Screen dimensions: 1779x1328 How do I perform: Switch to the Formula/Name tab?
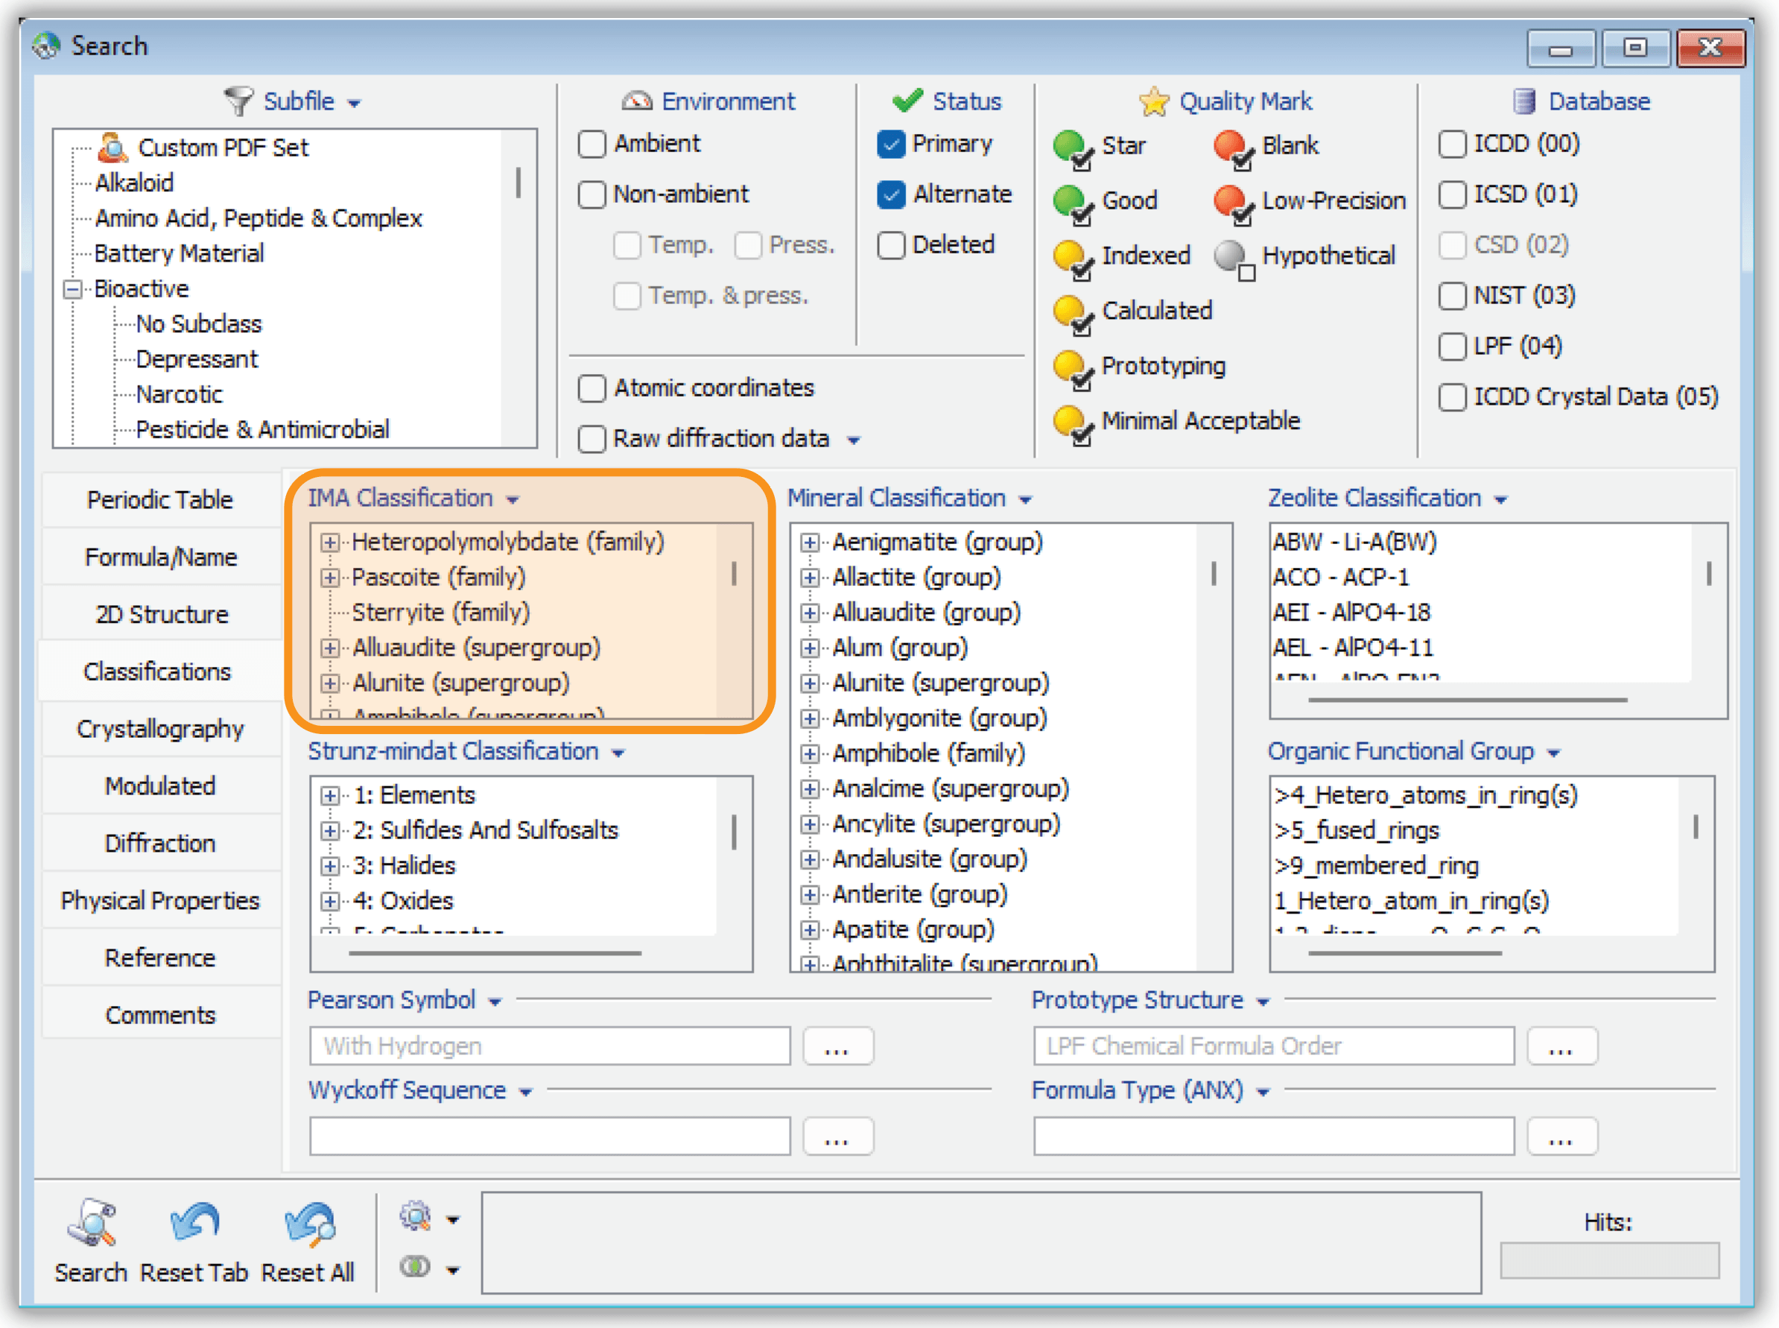coord(161,556)
